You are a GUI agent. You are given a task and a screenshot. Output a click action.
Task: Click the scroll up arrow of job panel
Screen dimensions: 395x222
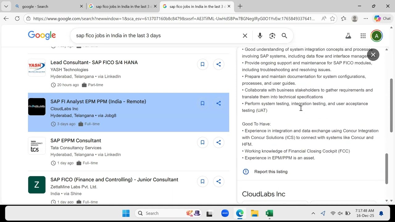point(387,49)
